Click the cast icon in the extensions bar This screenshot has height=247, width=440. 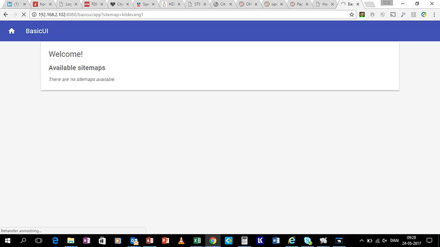click(393, 15)
